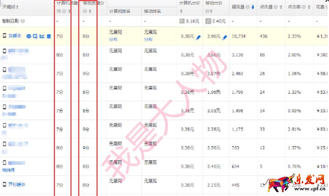Sort the table by 点击率 arrow

[x=309, y=7]
